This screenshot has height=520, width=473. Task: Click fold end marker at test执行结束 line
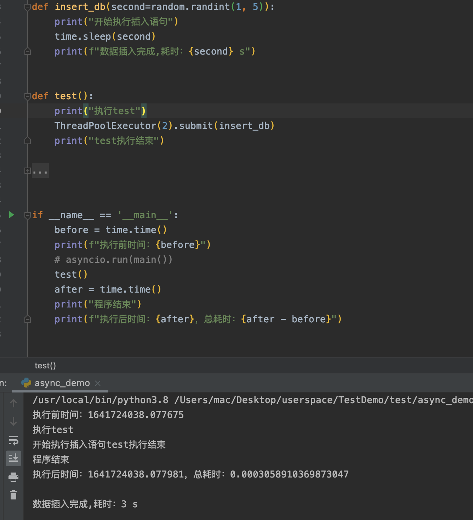(x=28, y=141)
